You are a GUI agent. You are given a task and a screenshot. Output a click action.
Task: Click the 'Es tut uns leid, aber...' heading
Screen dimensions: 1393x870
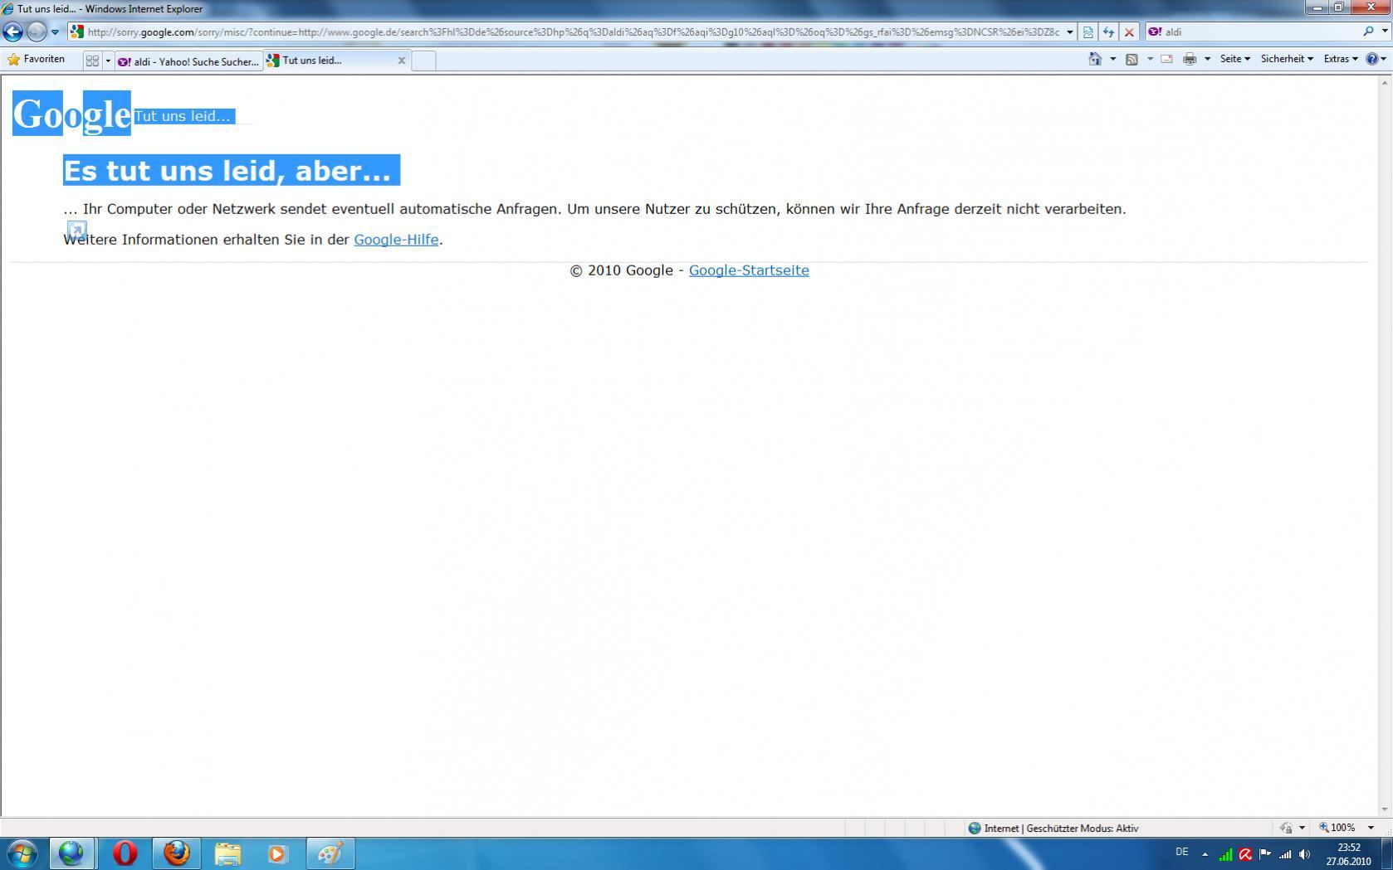[x=232, y=170]
